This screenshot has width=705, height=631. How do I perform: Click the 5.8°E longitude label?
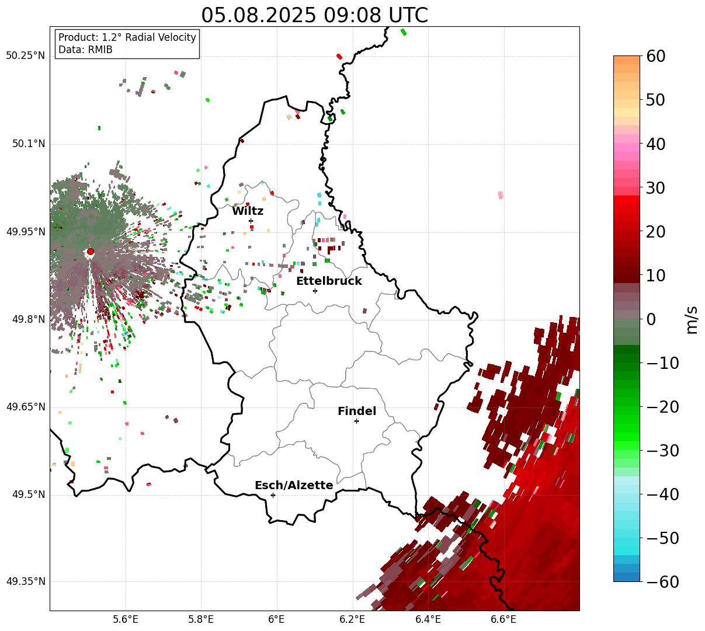click(201, 620)
